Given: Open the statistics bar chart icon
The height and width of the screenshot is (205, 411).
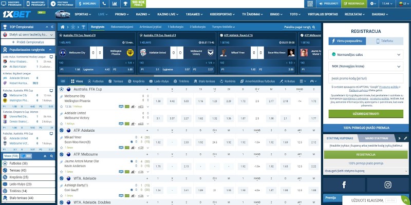Looking at the screenshot, I should coord(115,4).
